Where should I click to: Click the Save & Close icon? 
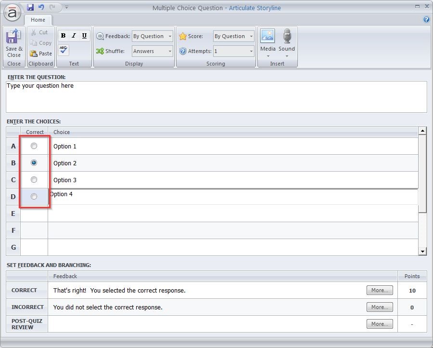[14, 38]
